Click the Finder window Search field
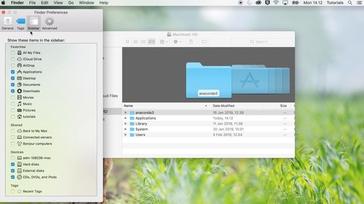 pyautogui.click(x=262, y=41)
